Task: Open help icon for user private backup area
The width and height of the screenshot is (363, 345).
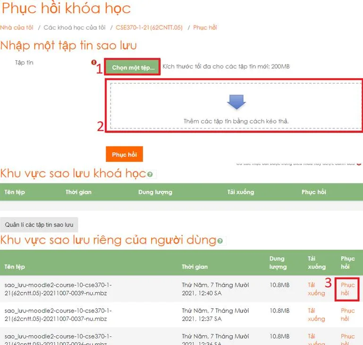Action: (219, 241)
